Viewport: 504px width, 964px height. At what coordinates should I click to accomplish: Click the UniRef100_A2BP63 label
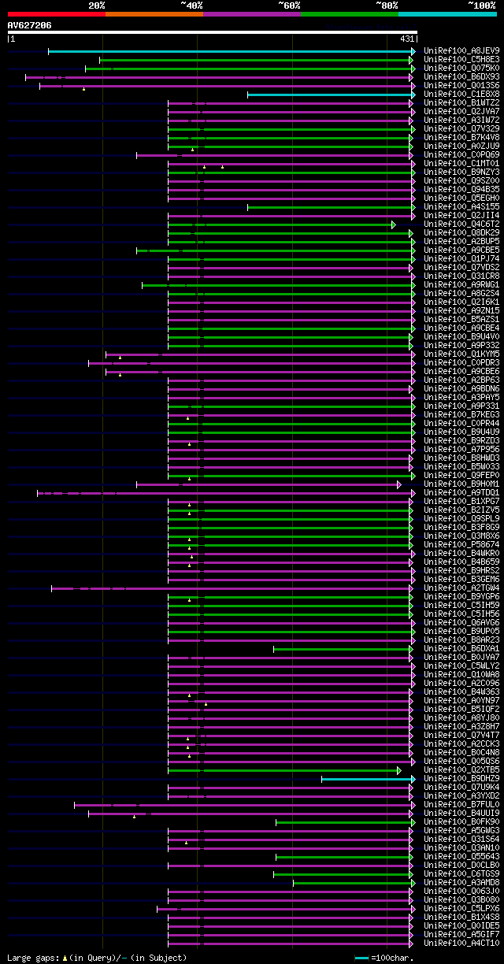coord(461,380)
